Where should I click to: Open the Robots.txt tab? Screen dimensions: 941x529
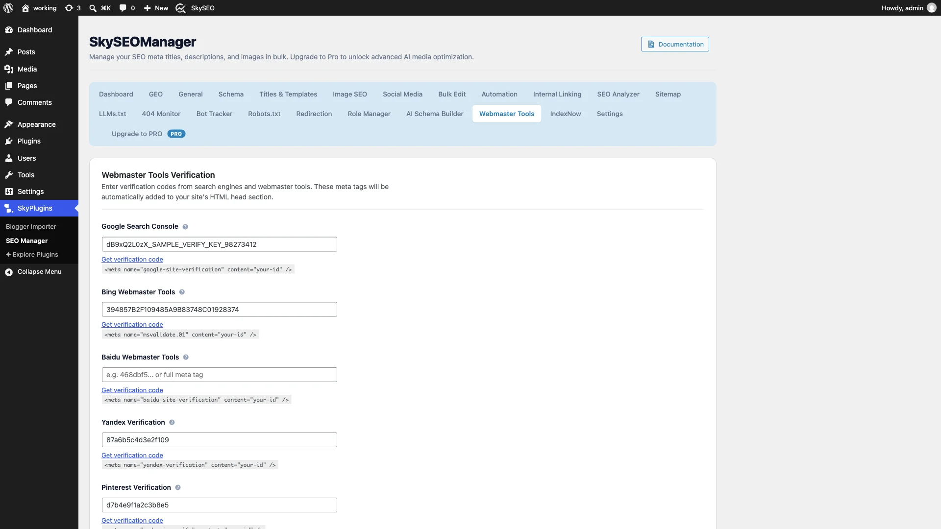(264, 114)
